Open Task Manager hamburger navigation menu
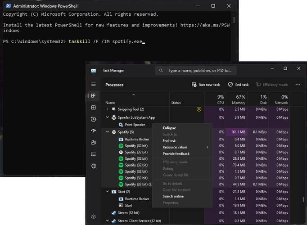307x225 pixels. pos(93,84)
